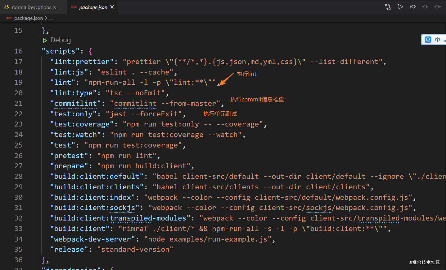Click package.json in the breadcrumb
Image resolution: width=446 pixels, height=270 pixels.
29,18
